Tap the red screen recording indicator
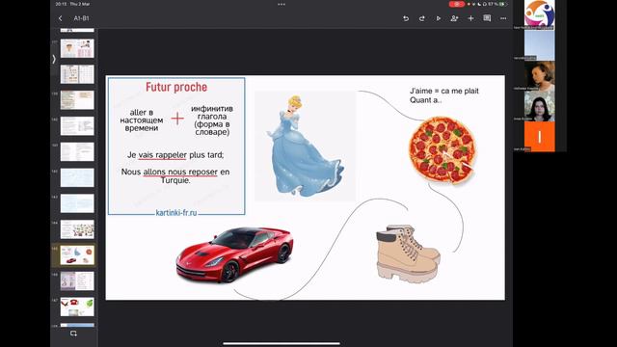Image resolution: width=617 pixels, height=347 pixels. pyautogui.click(x=456, y=4)
